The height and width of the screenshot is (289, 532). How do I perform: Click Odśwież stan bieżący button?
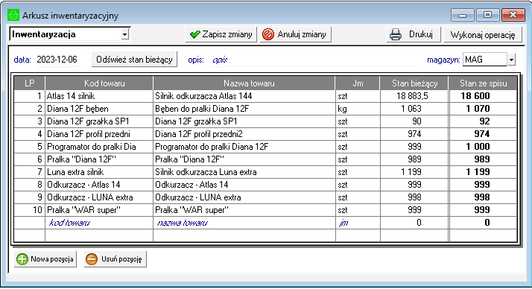tap(134, 60)
